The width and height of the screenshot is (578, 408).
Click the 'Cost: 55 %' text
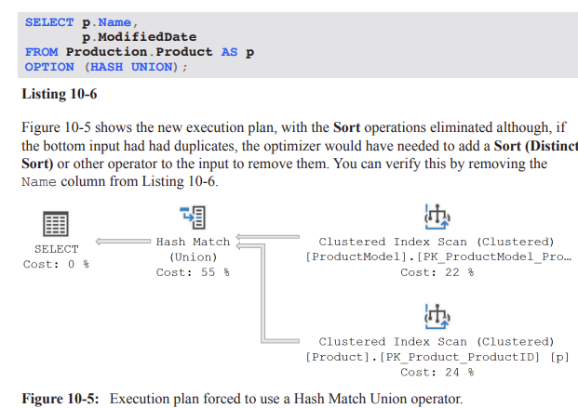click(x=193, y=272)
